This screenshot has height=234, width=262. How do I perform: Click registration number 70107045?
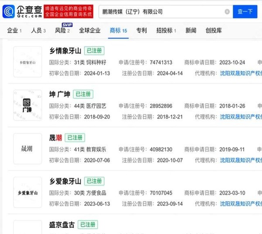point(161,193)
